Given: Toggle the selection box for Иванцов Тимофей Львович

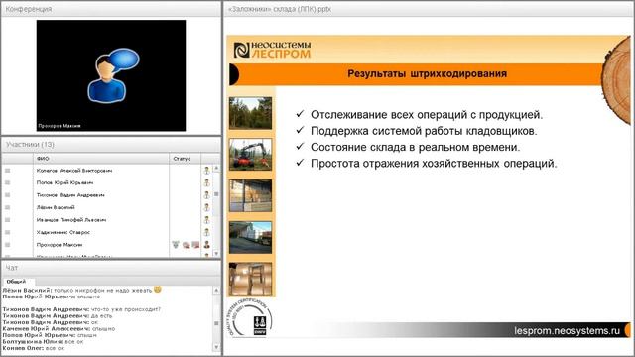Looking at the screenshot, I should pos(7,220).
